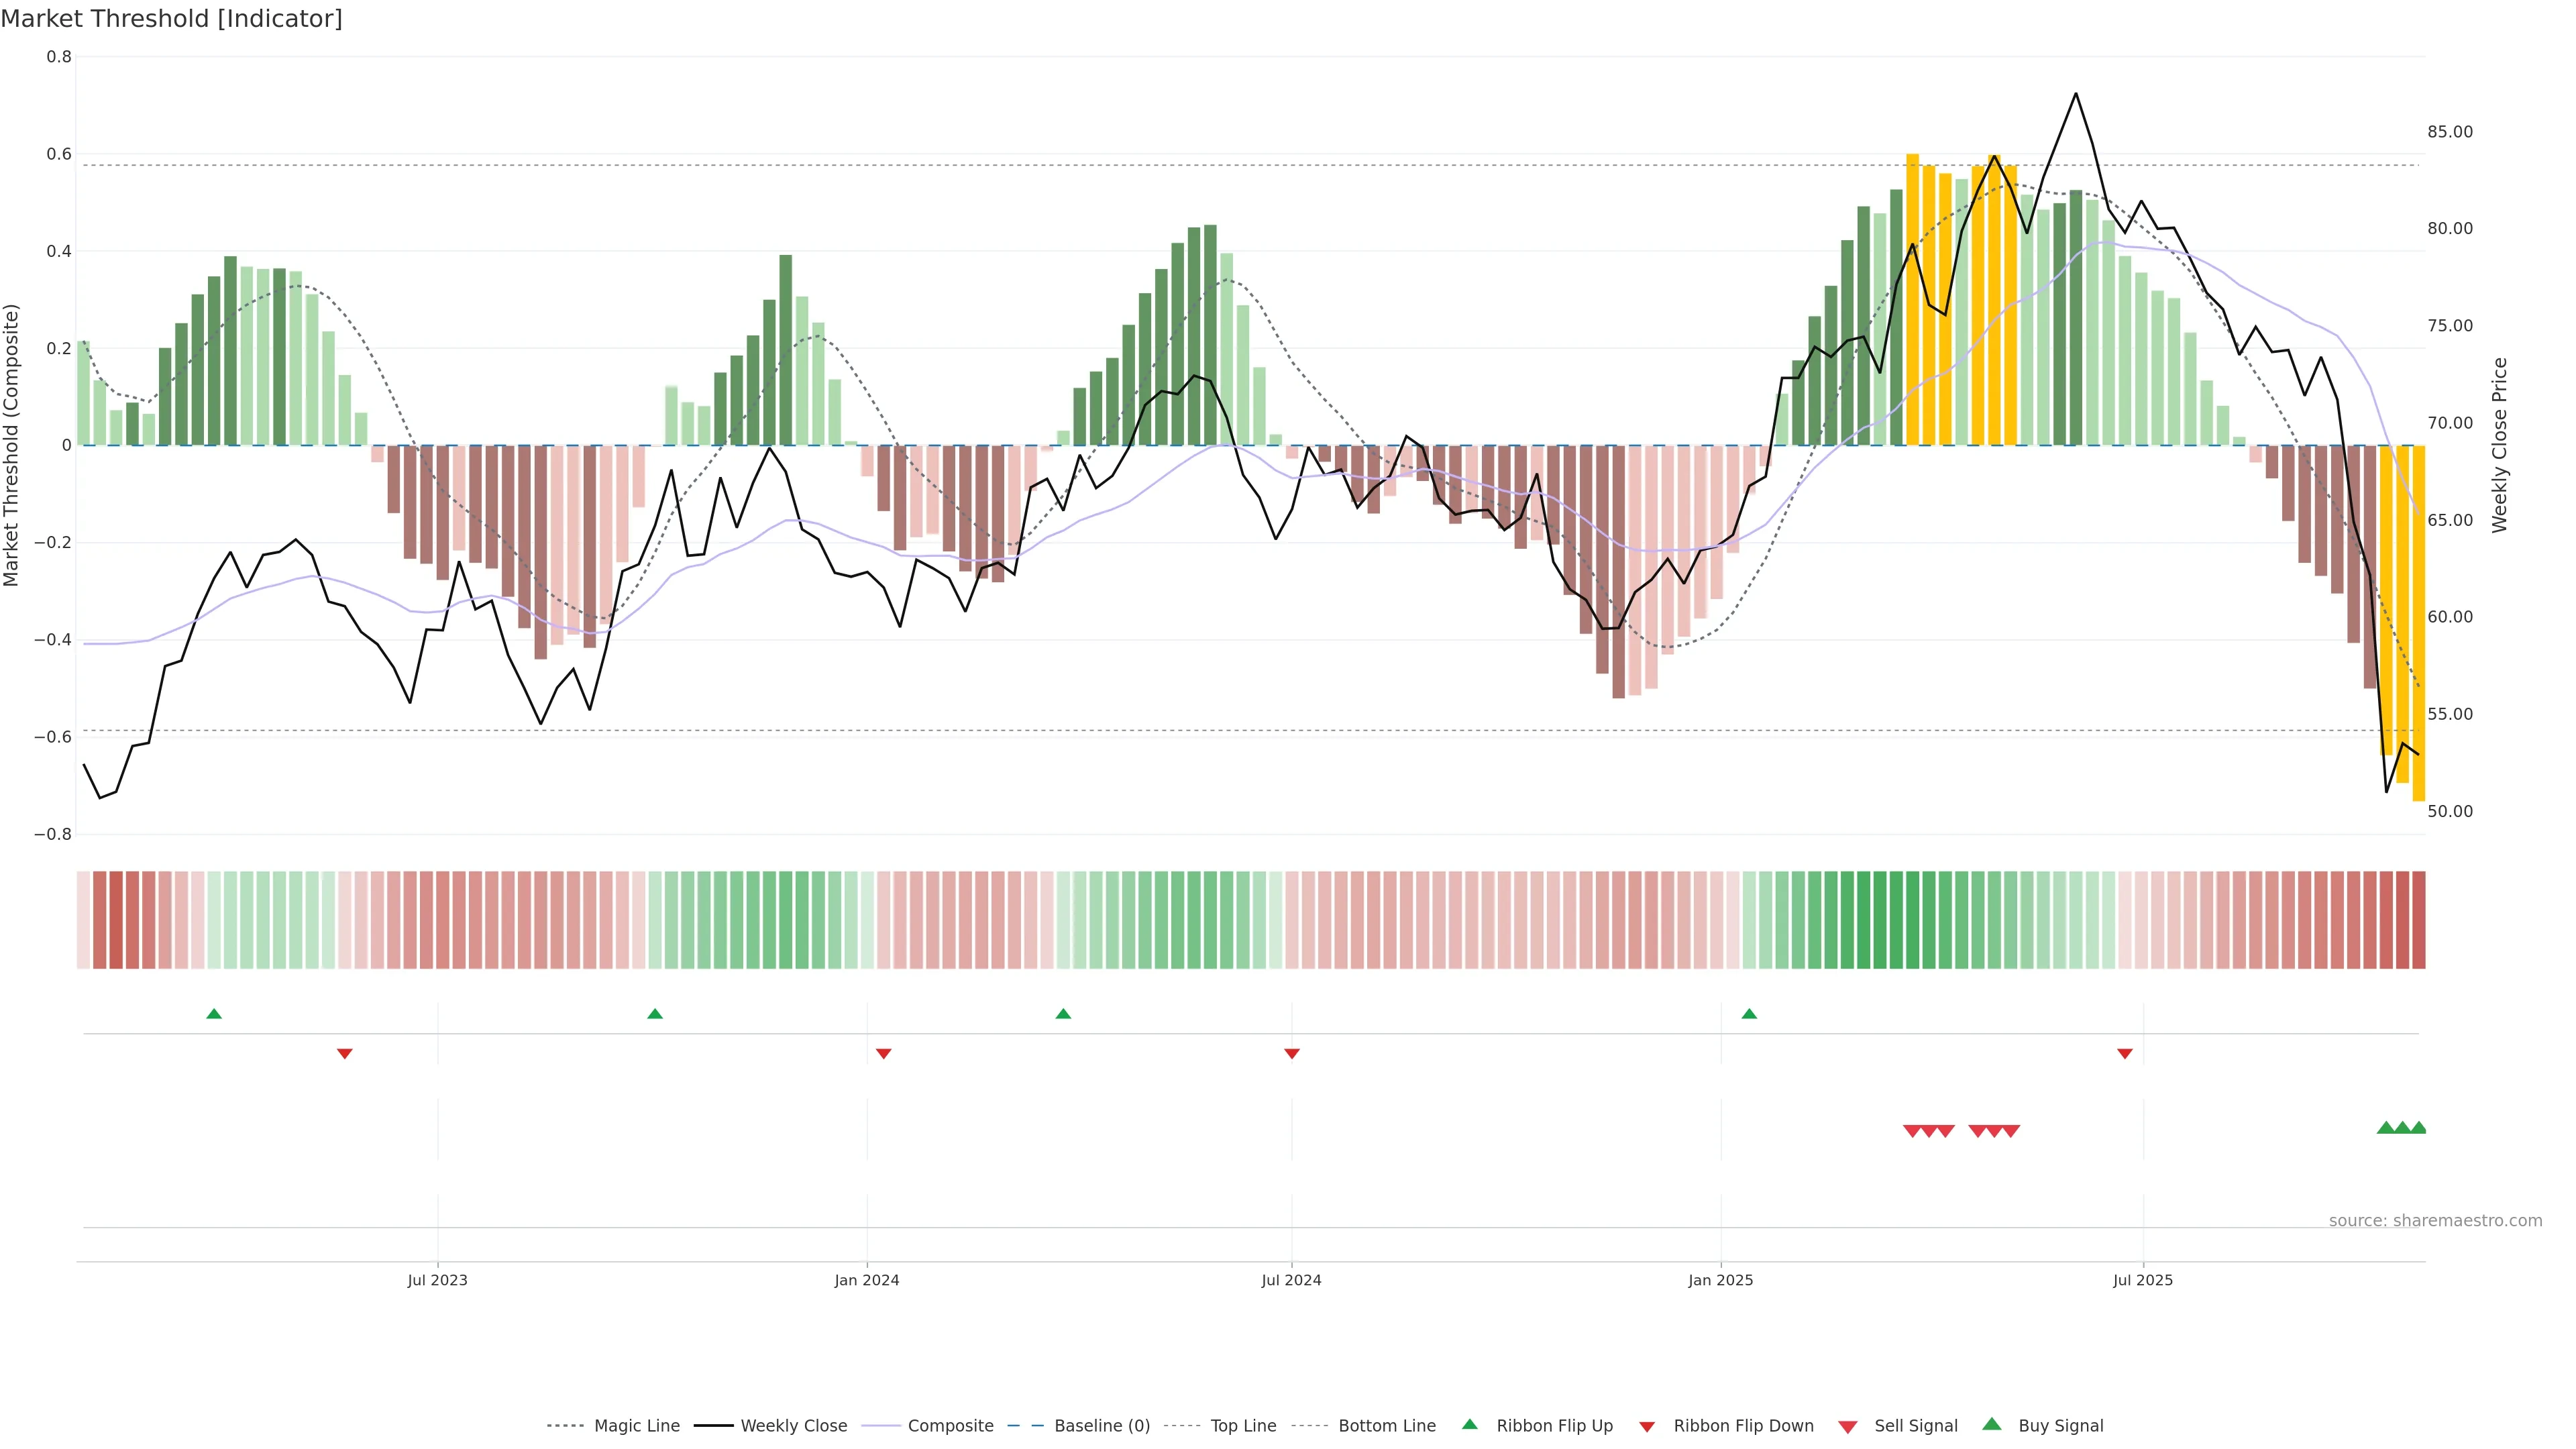Toggle Weekly Close series in legend
The height and width of the screenshot is (1449, 2576).
tap(793, 1426)
